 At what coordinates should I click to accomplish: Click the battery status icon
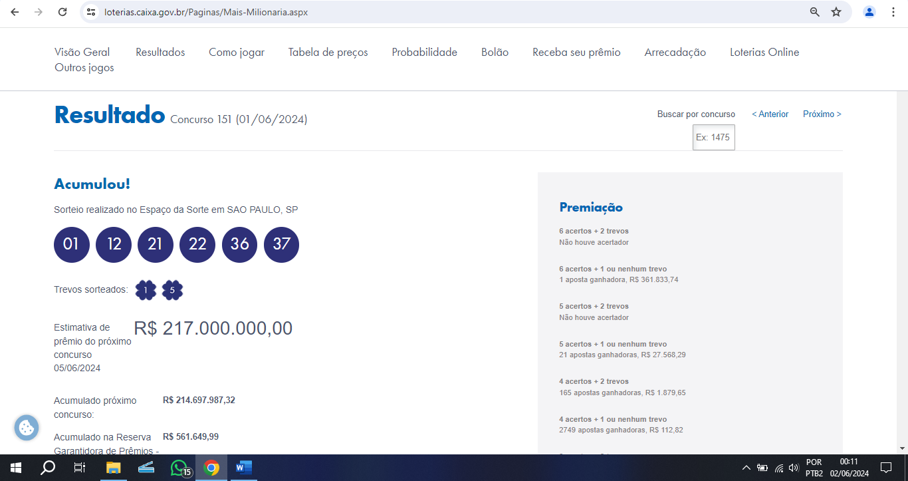coord(762,468)
